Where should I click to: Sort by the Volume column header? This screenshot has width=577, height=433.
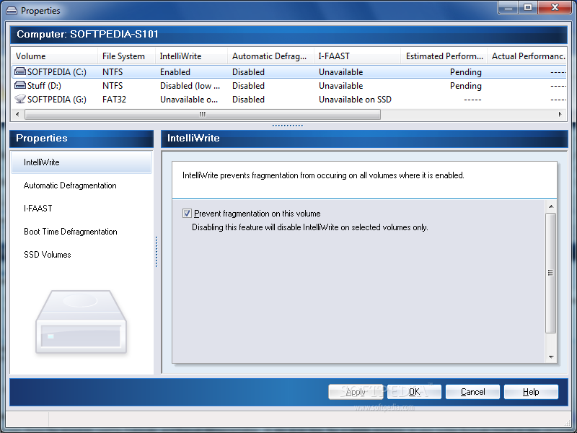(54, 56)
